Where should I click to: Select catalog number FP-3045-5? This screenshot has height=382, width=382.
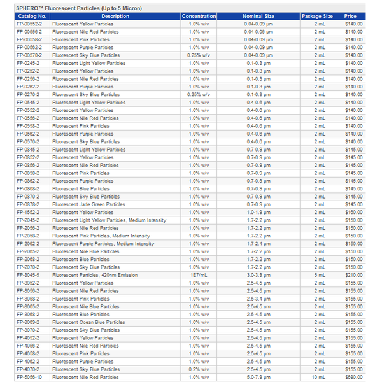28,275
